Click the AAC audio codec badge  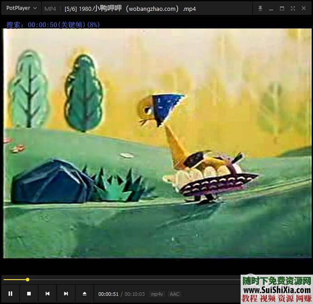[175, 294]
